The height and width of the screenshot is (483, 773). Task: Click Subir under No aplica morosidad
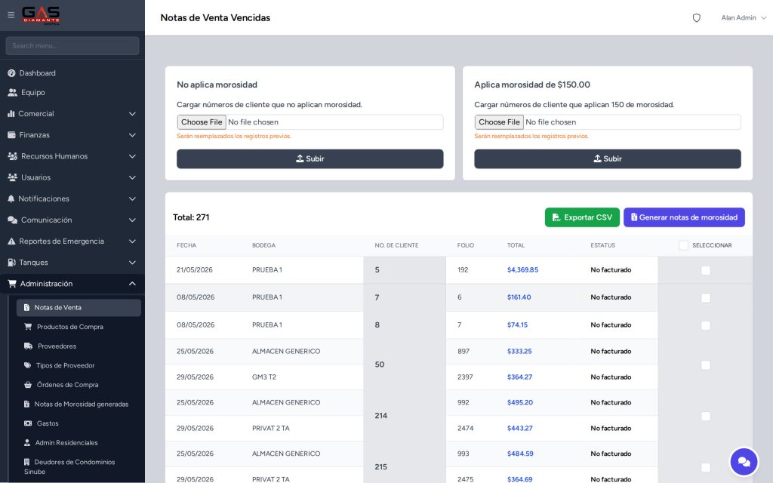pos(310,158)
